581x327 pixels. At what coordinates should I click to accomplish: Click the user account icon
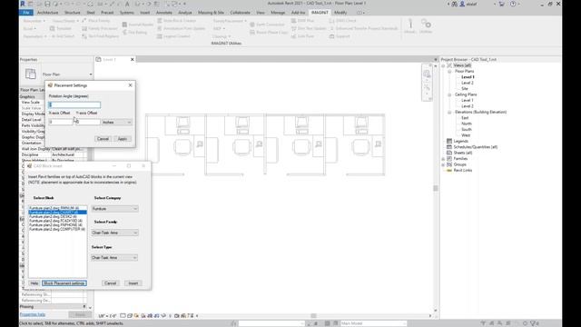[x=462, y=4]
